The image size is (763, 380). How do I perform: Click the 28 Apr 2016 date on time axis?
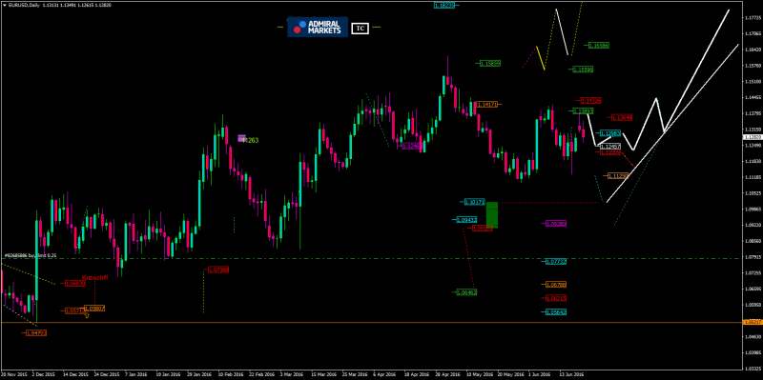pyautogui.click(x=448, y=375)
